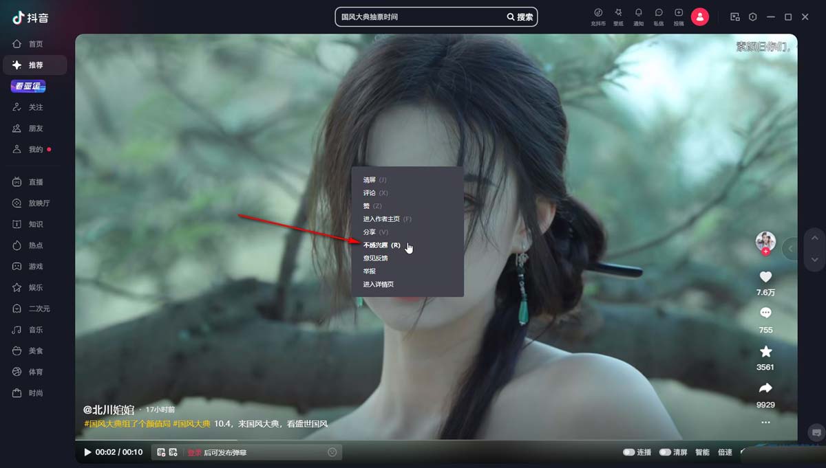The image size is (826, 468).
Task: Open 私信 private messages
Action: [x=659, y=14]
